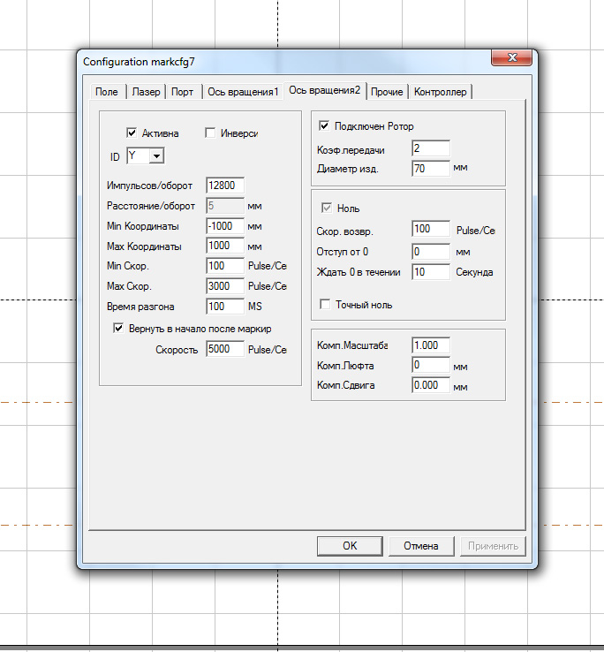
Task: Open the Лазер tab
Action: pos(146,92)
